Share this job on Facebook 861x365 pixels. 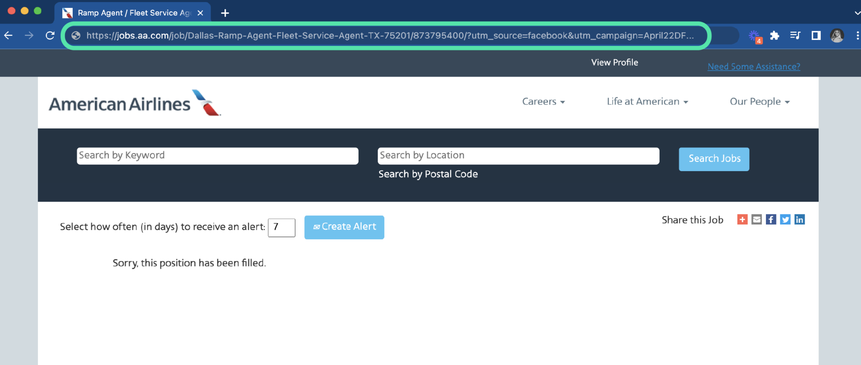point(771,219)
